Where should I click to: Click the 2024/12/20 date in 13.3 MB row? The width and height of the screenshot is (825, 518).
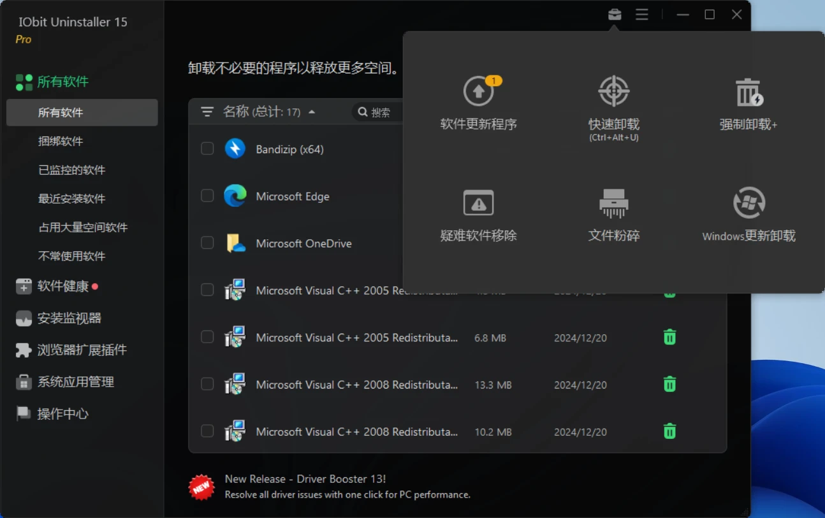580,385
